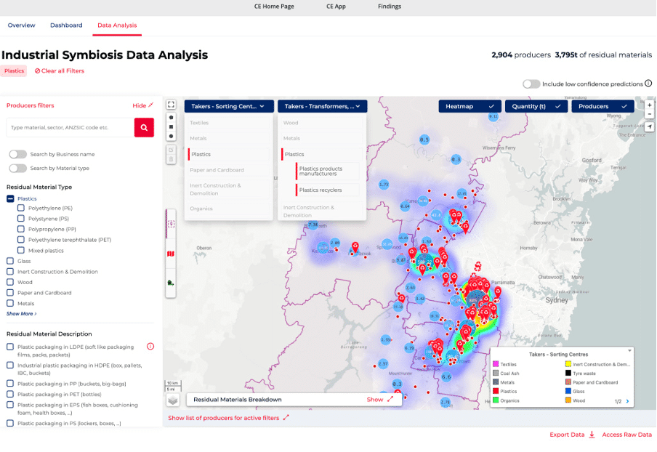This screenshot has height=452, width=657.
Task: Switch to the Dashboard tab
Action: click(66, 25)
